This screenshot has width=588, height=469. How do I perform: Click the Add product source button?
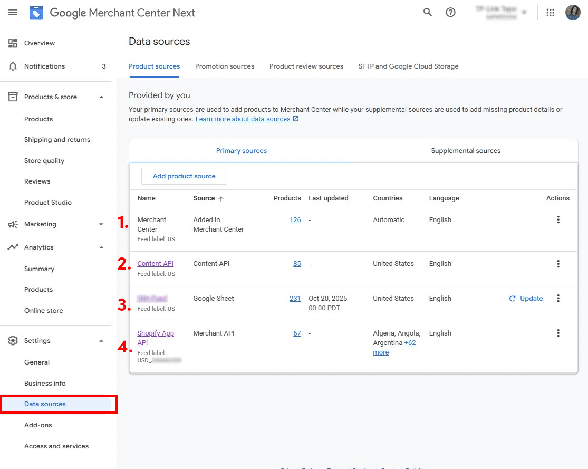[184, 176]
